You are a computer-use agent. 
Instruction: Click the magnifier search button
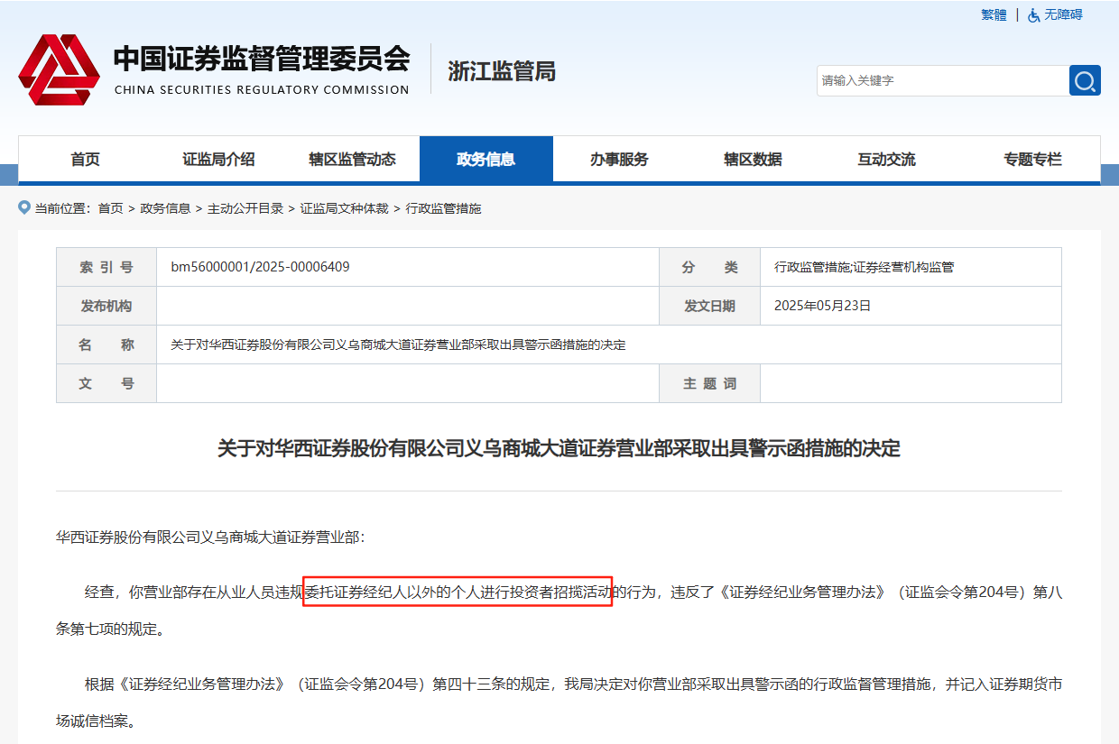pyautogui.click(x=1085, y=80)
